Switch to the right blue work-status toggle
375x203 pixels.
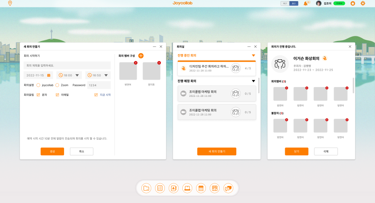point(294,4)
